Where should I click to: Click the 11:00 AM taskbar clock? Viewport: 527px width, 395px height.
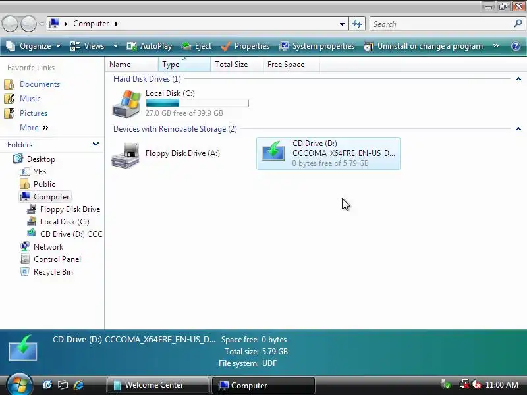tap(502, 384)
